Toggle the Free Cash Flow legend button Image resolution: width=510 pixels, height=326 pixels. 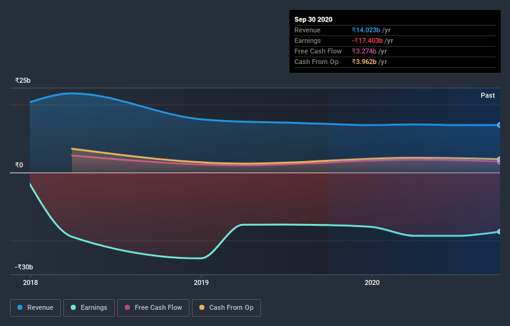pyautogui.click(x=153, y=308)
